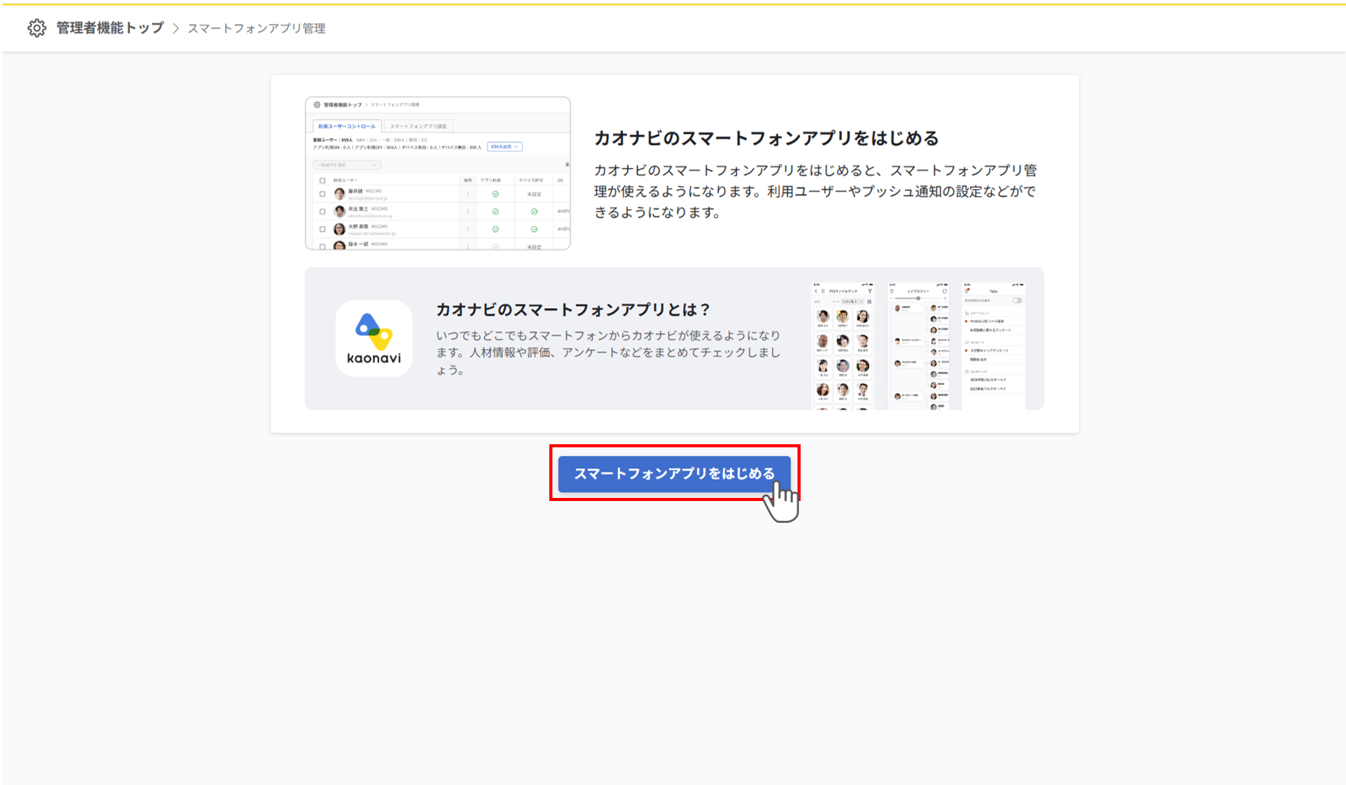The width and height of the screenshot is (1346, 785).
Task: Check the row checkbox next to 大野 美敬
Action: [322, 230]
